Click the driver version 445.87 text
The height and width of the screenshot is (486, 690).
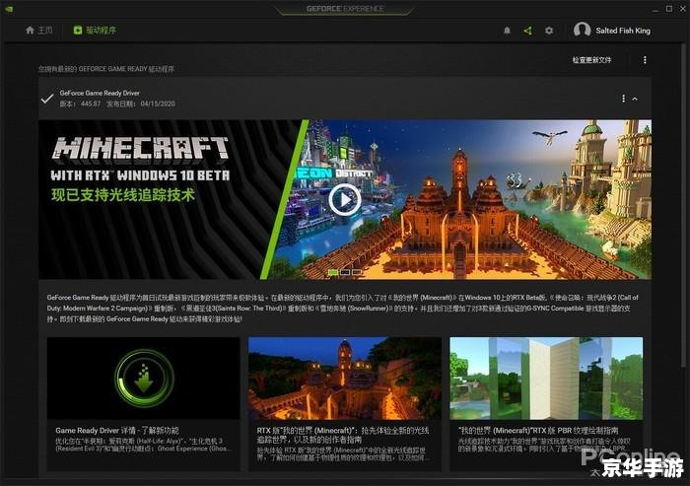coord(80,104)
